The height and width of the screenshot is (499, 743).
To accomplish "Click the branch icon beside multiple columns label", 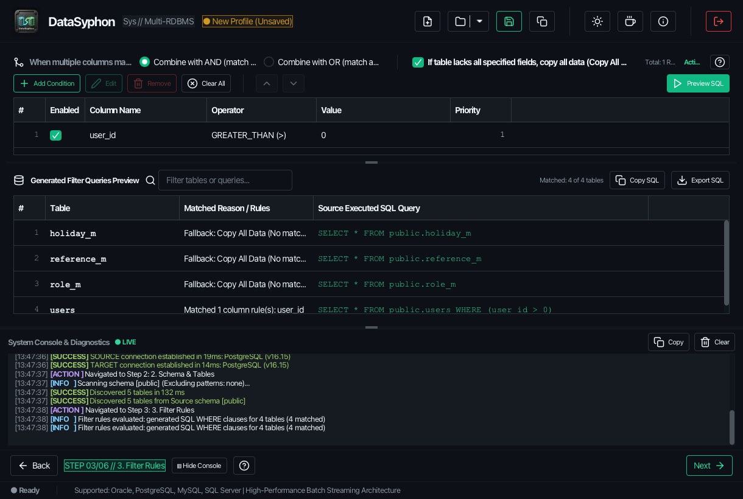I will [19, 62].
